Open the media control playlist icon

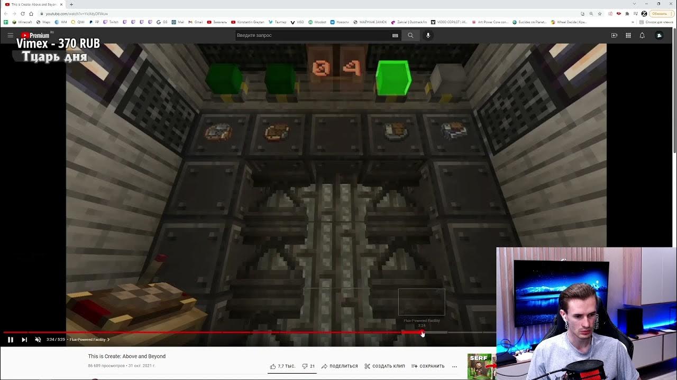click(636, 14)
